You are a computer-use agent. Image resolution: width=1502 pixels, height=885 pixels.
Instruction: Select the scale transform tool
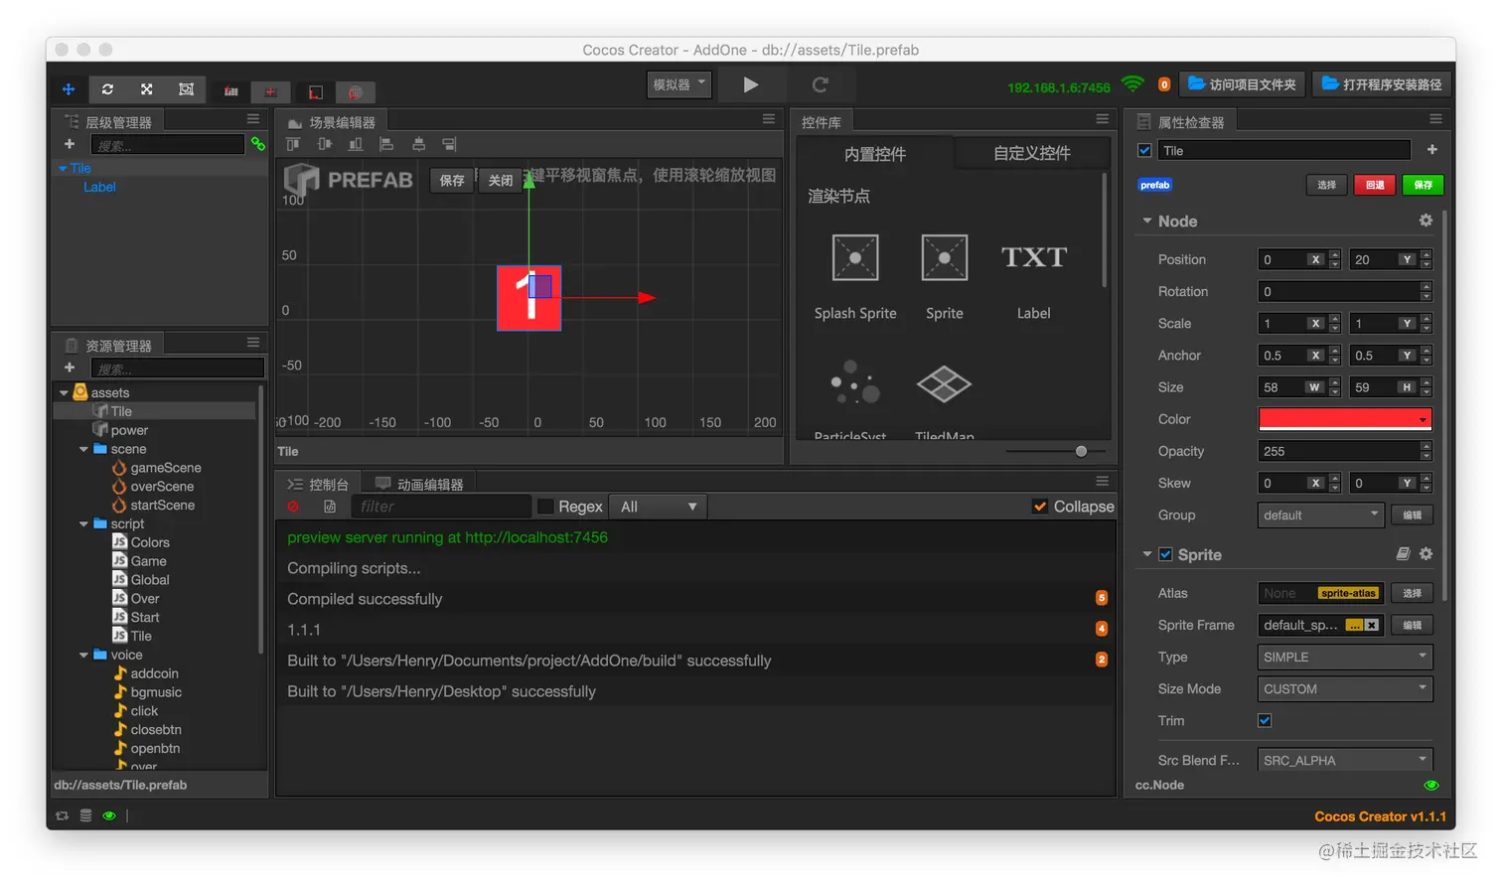[146, 89]
